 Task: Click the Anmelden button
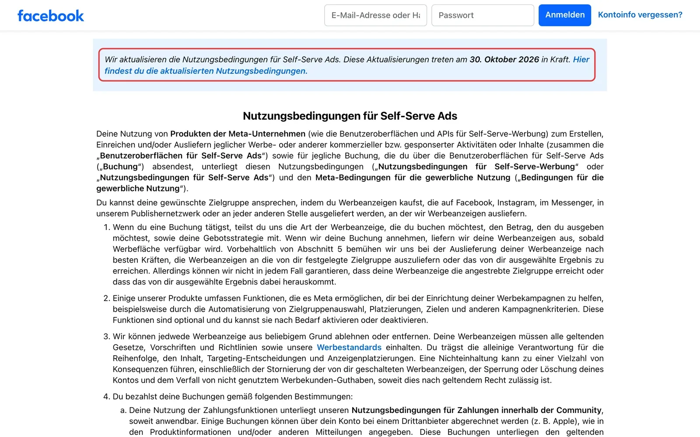point(565,15)
